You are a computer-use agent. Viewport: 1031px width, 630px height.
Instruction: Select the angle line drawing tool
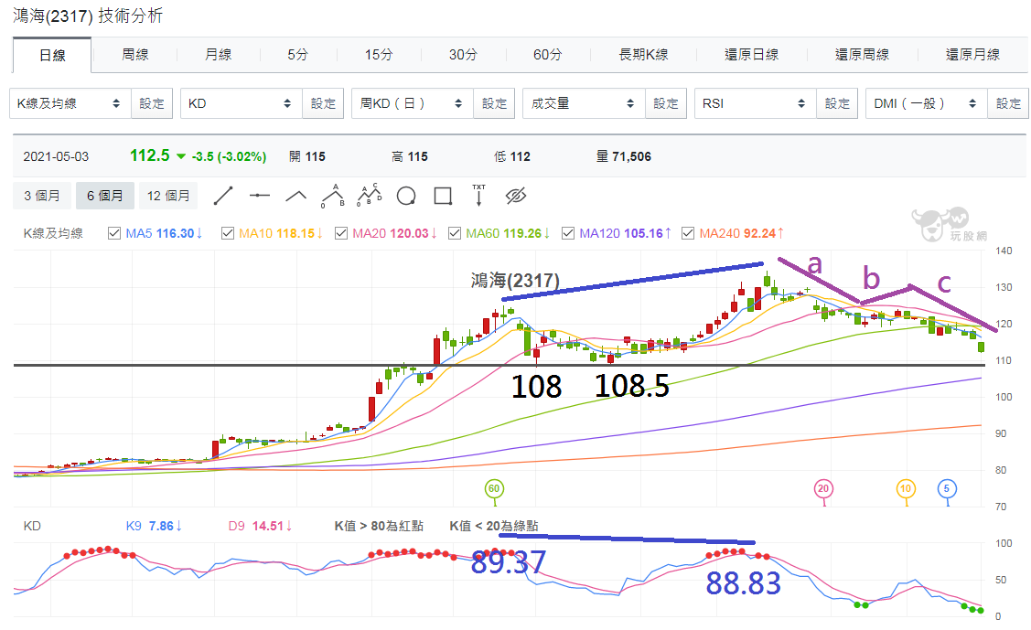coord(295,196)
